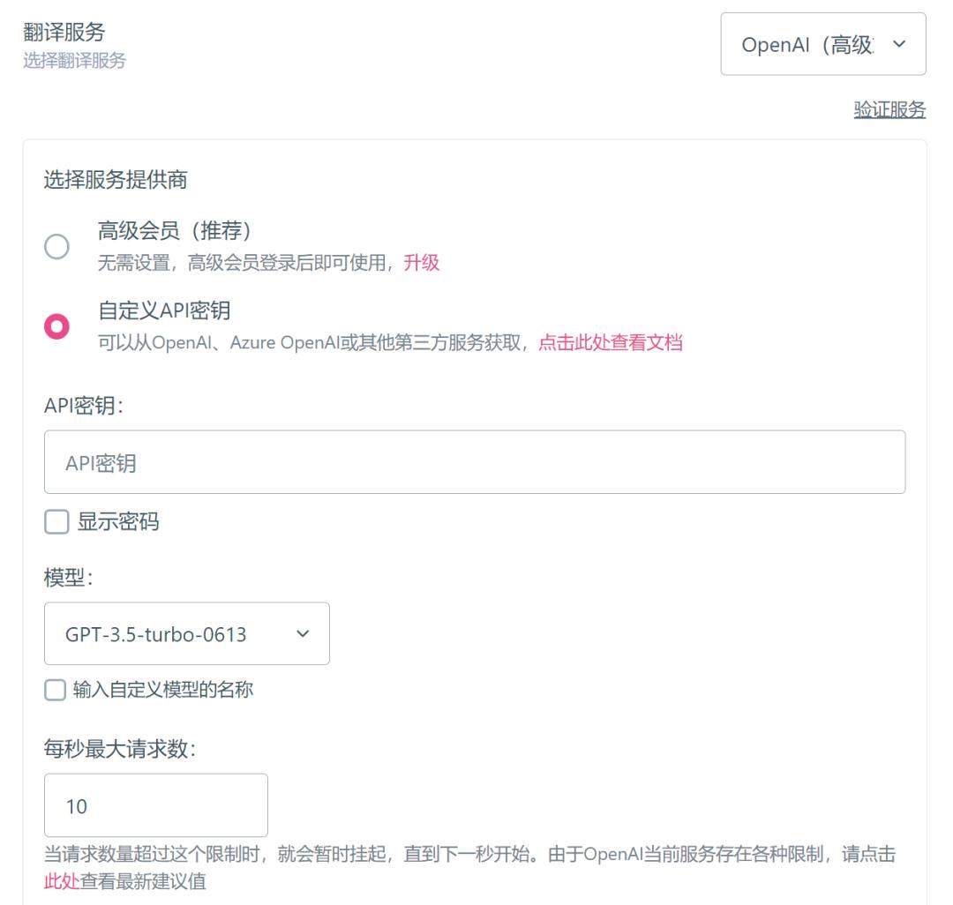Click the max requests field showing 10
Image resolution: width=953 pixels, height=905 pixels.
tap(156, 805)
